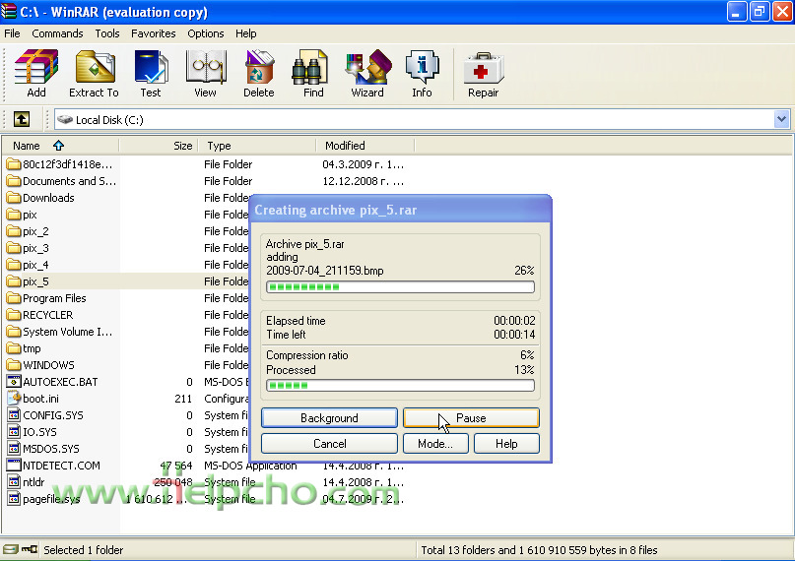Open the Help menu
Screen dimensions: 795x561
(x=246, y=33)
